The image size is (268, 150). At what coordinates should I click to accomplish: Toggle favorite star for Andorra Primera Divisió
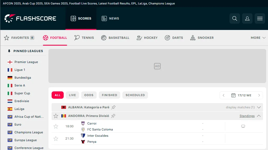point(56,116)
